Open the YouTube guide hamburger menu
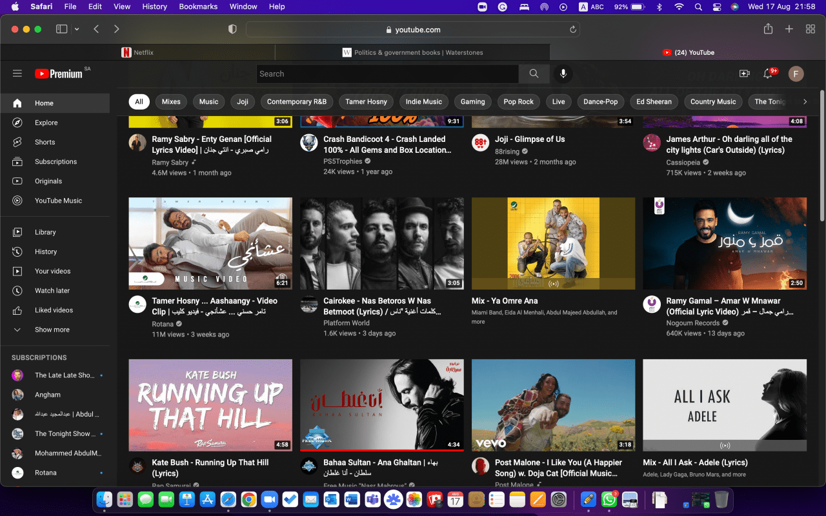Viewport: 826px width, 516px height. coord(17,74)
